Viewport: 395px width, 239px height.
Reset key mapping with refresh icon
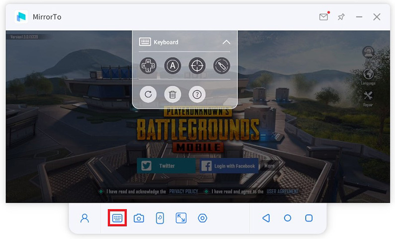[148, 94]
